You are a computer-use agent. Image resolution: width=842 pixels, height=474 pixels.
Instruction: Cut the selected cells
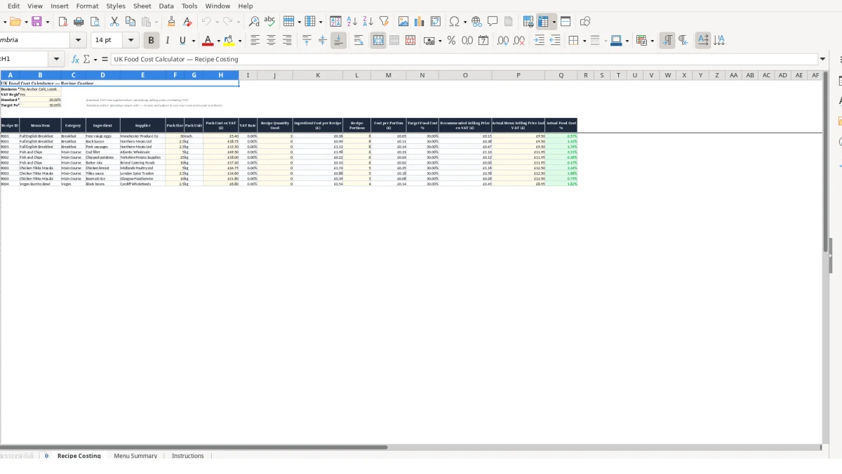pos(114,22)
